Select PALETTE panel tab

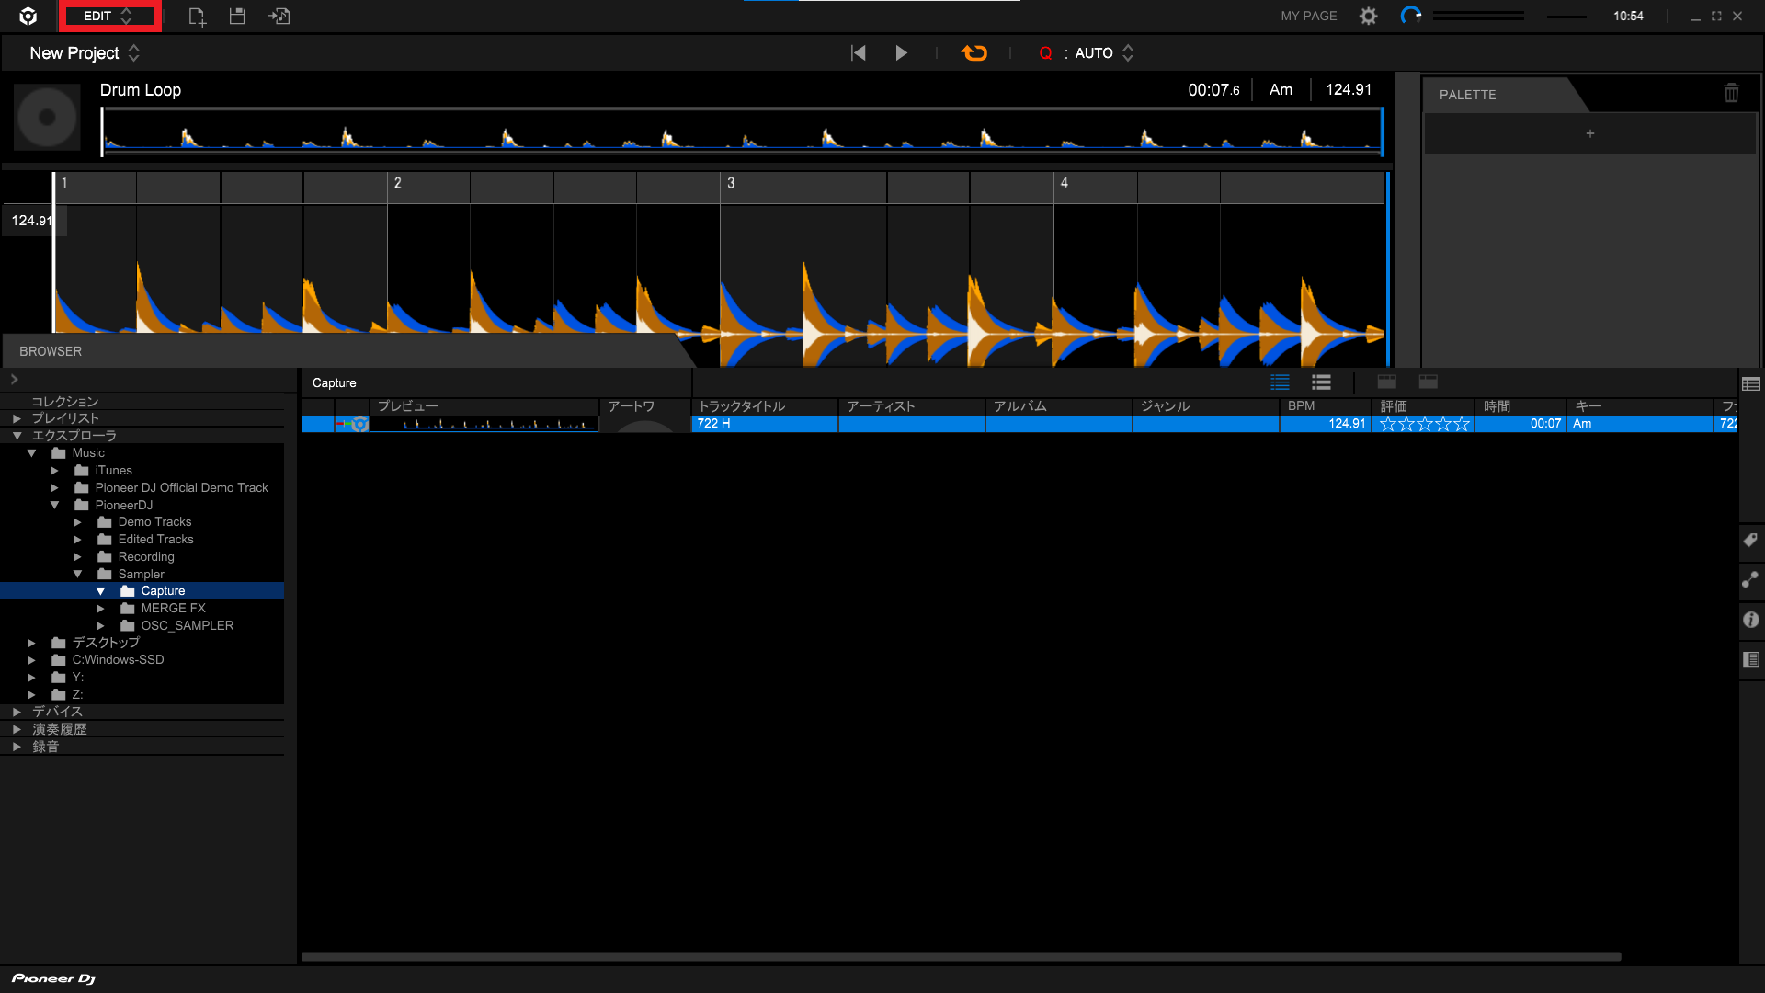click(x=1467, y=95)
